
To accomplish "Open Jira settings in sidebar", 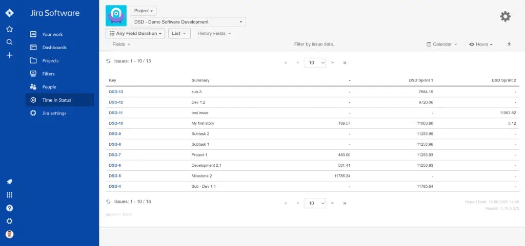I will coord(59,113).
